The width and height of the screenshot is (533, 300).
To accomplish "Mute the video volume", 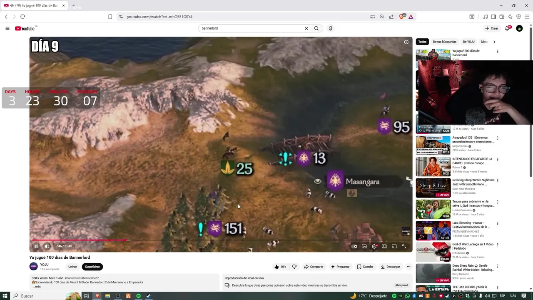I will click(x=47, y=246).
